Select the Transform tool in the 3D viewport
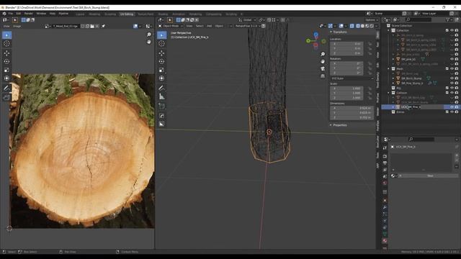 click(x=161, y=78)
